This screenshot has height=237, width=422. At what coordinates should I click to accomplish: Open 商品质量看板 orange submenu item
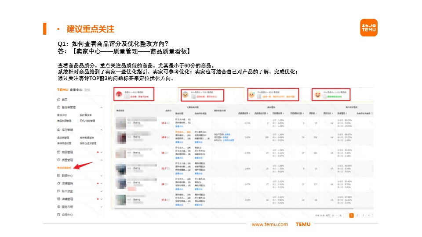pos(64,168)
